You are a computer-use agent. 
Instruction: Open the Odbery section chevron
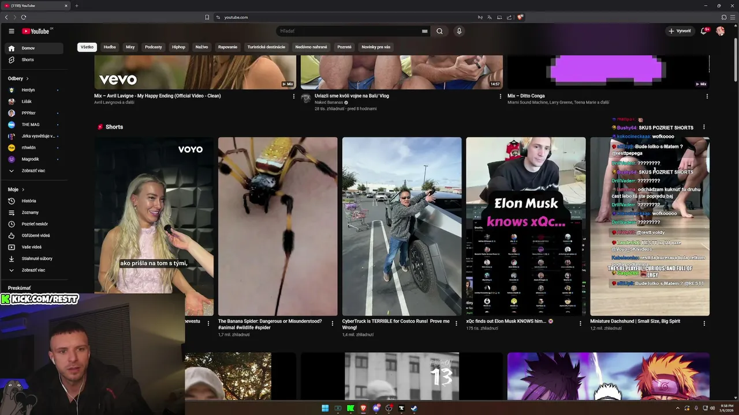click(27, 78)
